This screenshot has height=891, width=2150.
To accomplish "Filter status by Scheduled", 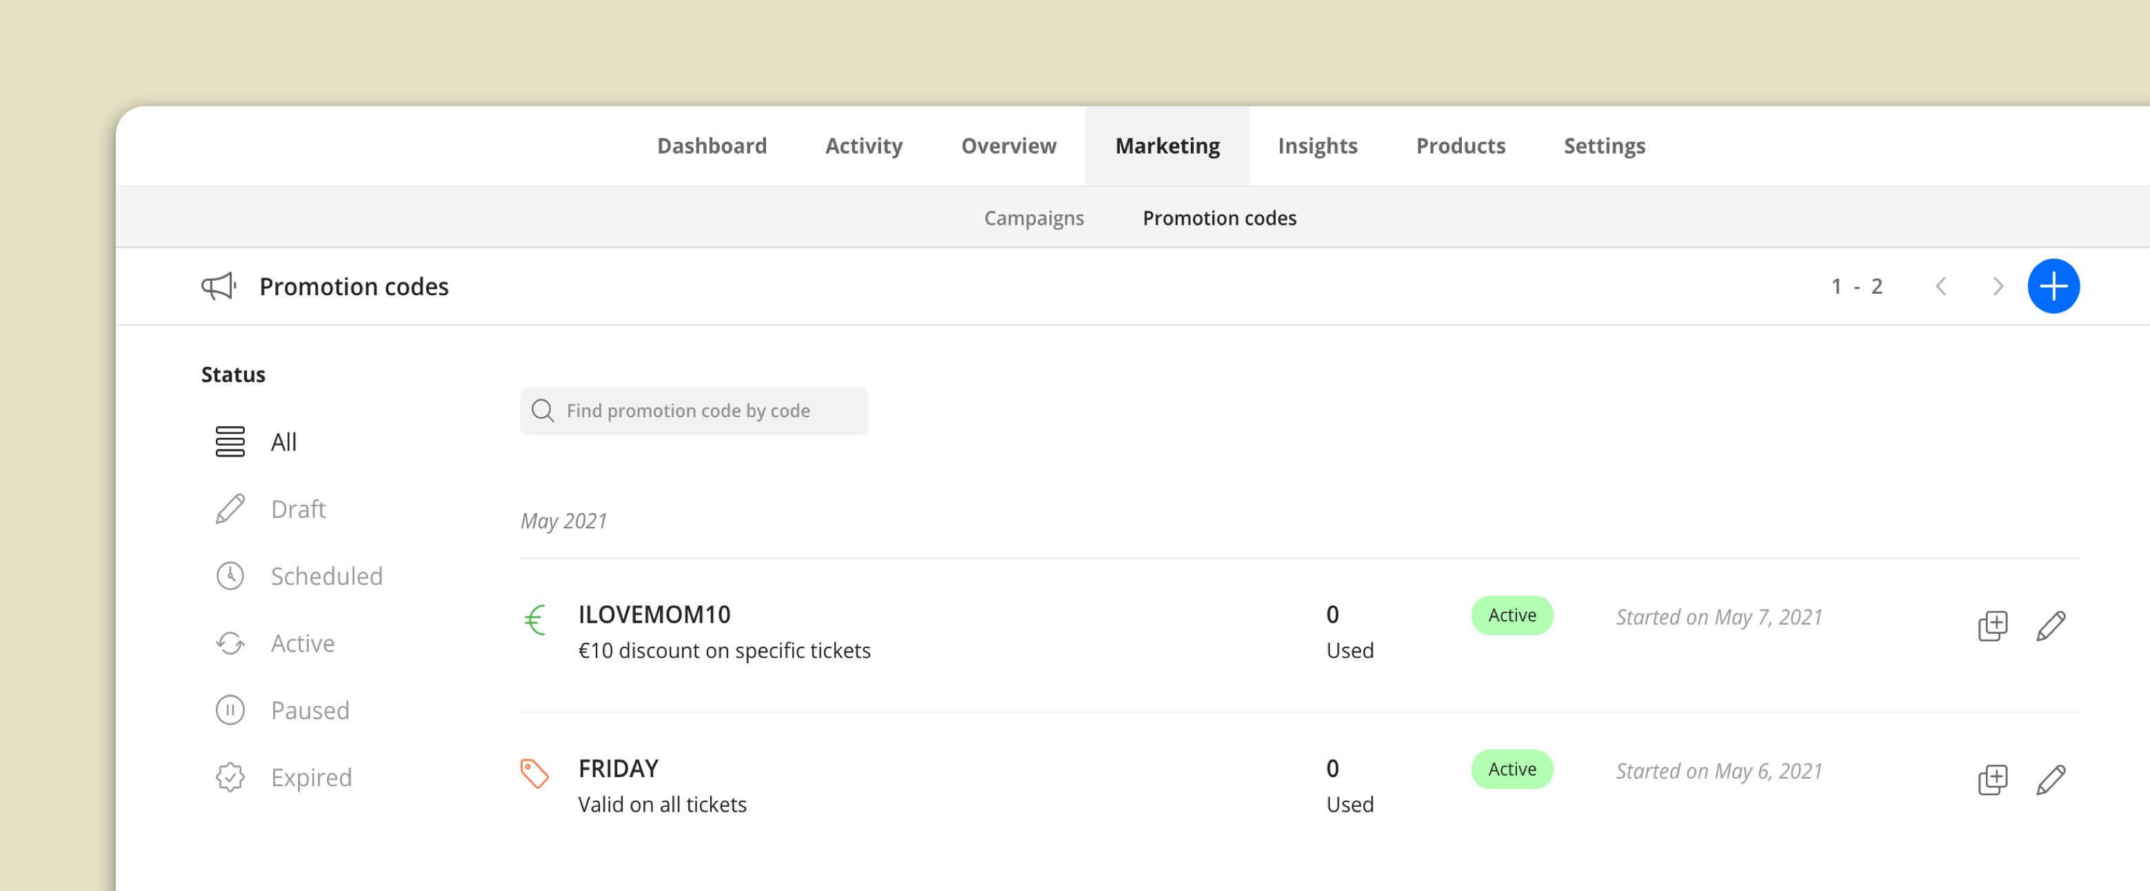I will 326,575.
